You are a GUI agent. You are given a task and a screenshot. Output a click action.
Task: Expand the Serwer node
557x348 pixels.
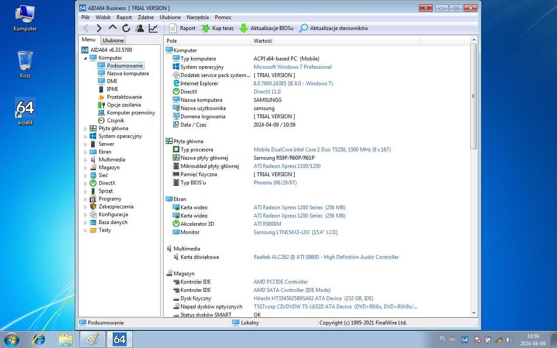[x=85, y=144]
